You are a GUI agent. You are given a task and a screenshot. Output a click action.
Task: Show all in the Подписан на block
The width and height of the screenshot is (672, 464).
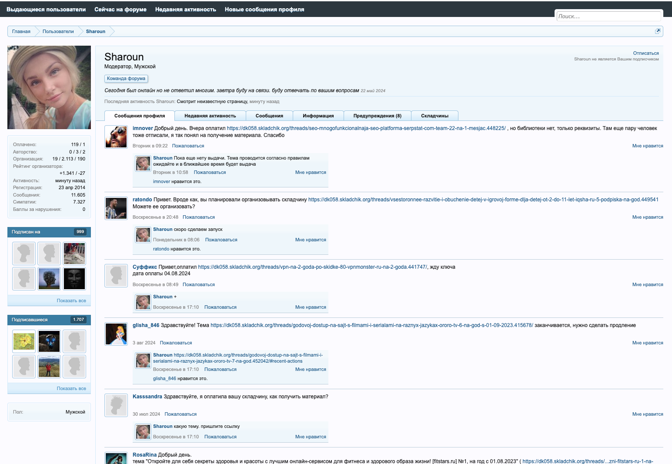(x=71, y=300)
